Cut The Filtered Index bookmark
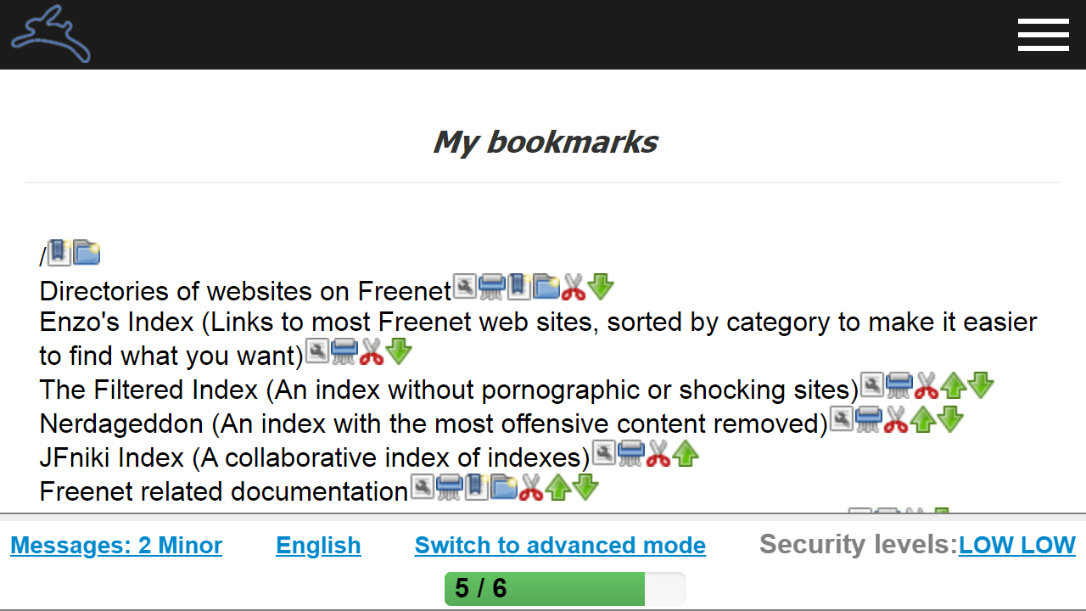 (x=926, y=384)
